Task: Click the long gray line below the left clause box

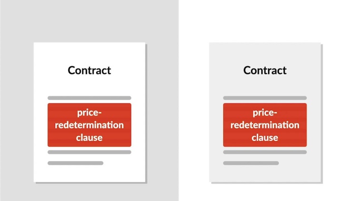Action: pyautogui.click(x=89, y=152)
